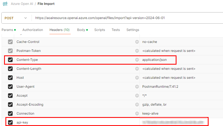Uncheck the Content-Type header checkbox
223x126 pixels.
pyautogui.click(x=10, y=60)
